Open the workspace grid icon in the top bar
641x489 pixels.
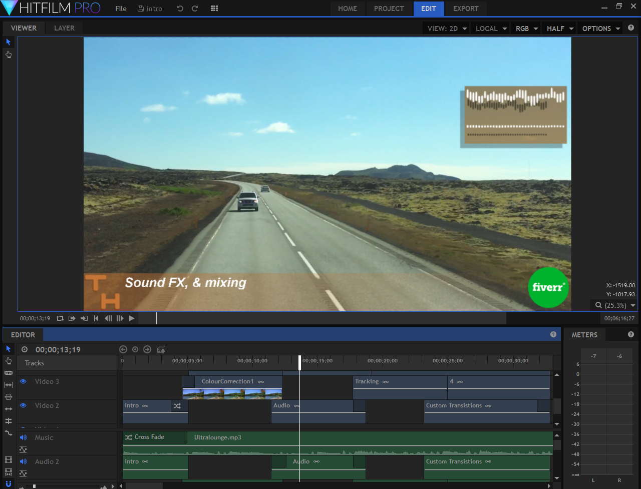[214, 8]
